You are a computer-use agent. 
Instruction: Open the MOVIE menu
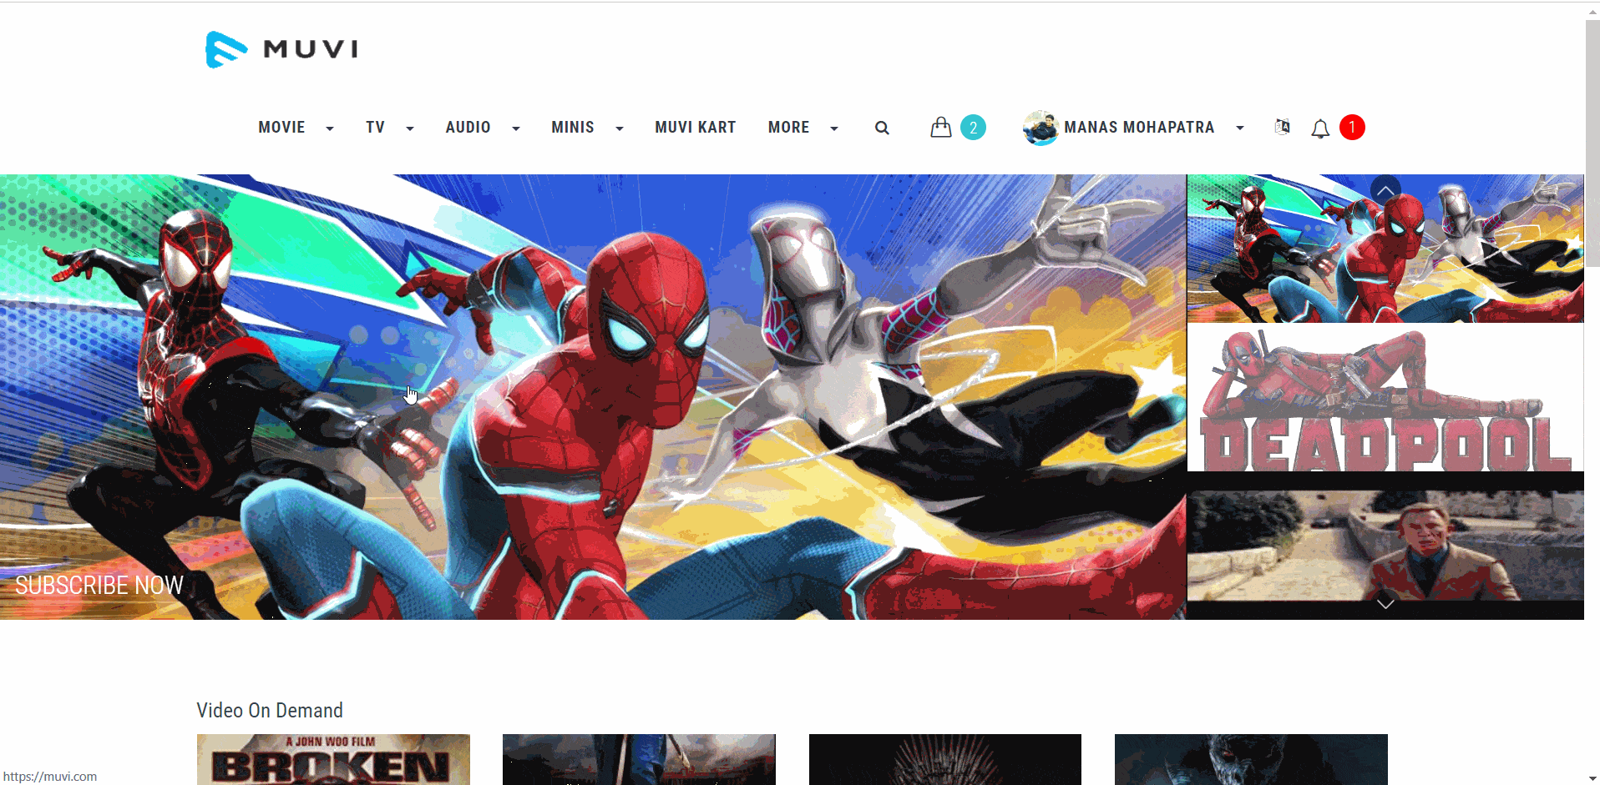(281, 128)
